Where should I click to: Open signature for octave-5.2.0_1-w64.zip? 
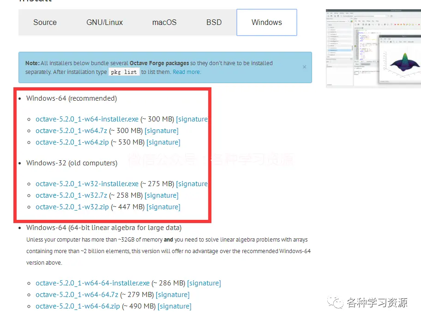click(x=163, y=142)
